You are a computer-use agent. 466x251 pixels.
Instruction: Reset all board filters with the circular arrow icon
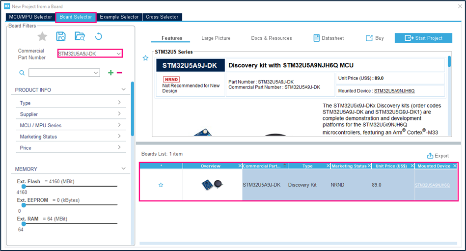tap(98, 36)
